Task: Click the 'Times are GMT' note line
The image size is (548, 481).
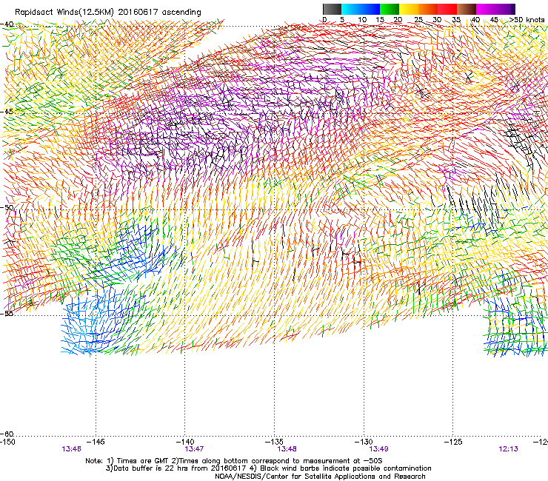Action: [x=234, y=461]
